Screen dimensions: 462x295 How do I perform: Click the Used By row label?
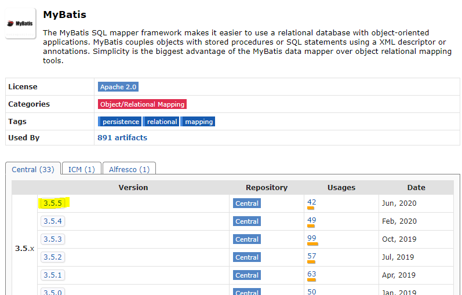tap(24, 137)
